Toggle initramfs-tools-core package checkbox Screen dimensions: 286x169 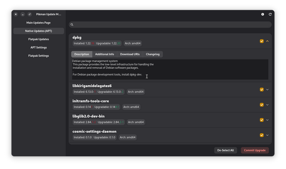point(262,105)
